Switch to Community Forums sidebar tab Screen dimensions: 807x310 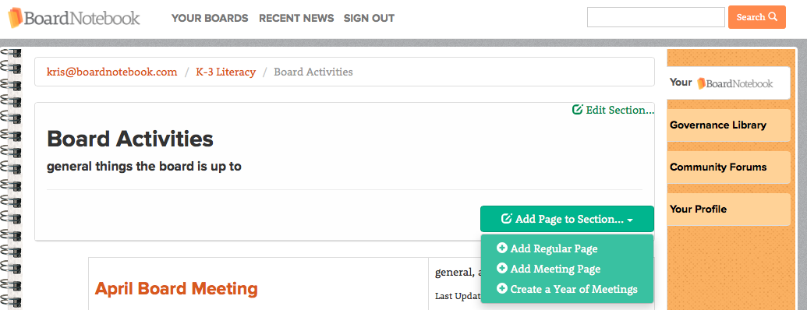click(x=728, y=167)
